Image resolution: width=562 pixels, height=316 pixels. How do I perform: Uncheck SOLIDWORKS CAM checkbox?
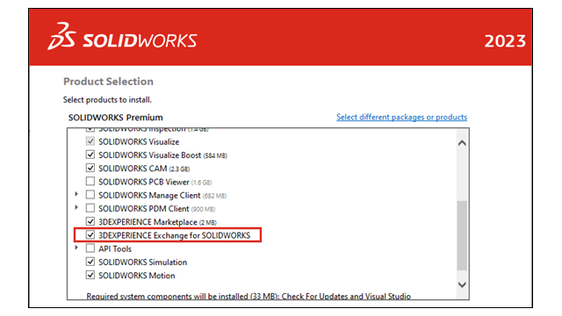tap(90, 168)
